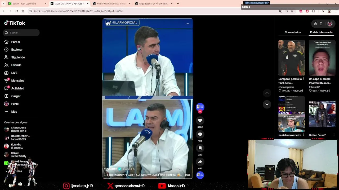339x190 pixels.
Task: Open the davooxeneize video thumbnail
Action: coord(292,114)
